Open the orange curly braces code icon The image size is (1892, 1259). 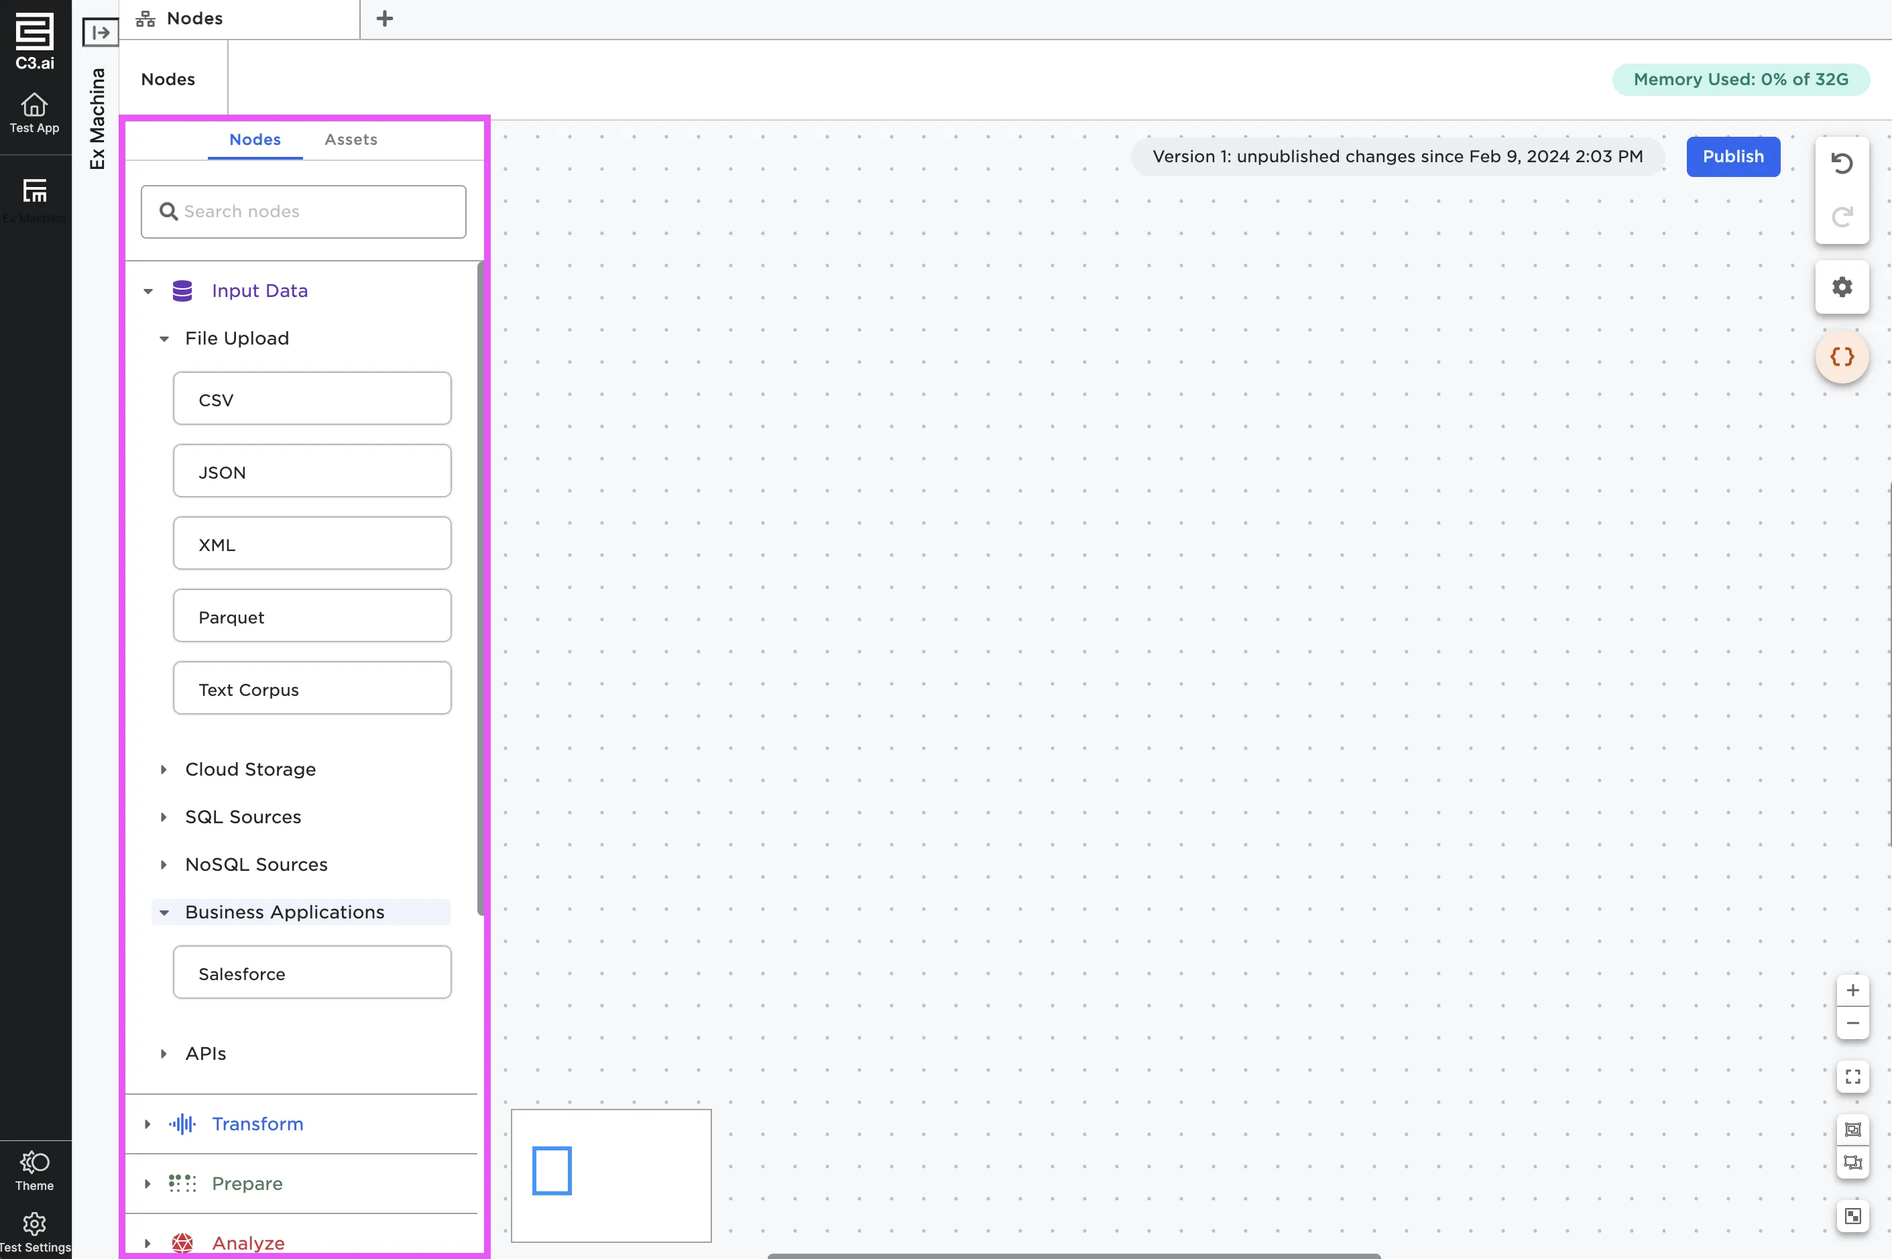[1842, 357]
